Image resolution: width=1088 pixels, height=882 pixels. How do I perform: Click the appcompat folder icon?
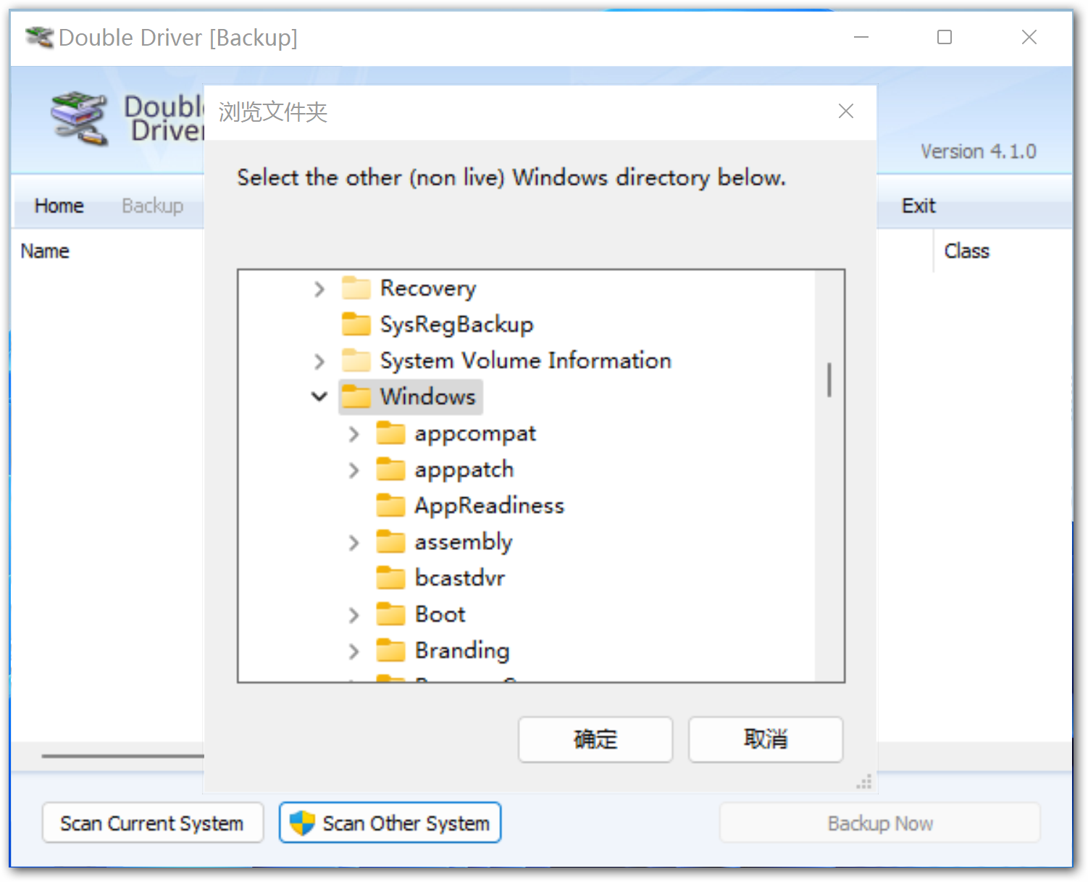pos(390,433)
